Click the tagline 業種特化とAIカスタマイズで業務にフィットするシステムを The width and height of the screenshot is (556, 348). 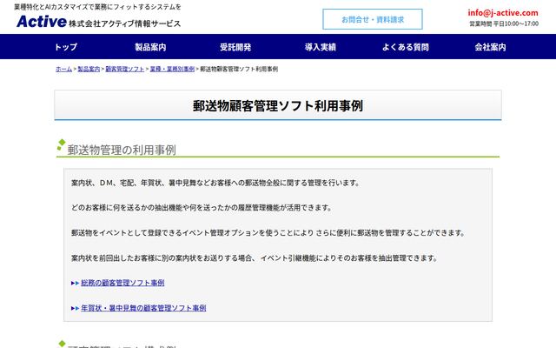[x=97, y=7]
